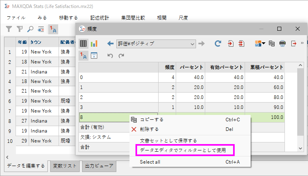Click the indent lines icon in main toolbar
Screen dimensions: 308x176
pos(41,29)
